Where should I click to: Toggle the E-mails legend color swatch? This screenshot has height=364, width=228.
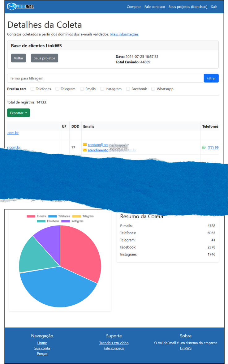pos(31,216)
